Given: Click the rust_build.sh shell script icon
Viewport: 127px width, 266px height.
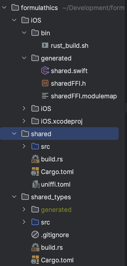Looking at the screenshot, I should pos(45,45).
